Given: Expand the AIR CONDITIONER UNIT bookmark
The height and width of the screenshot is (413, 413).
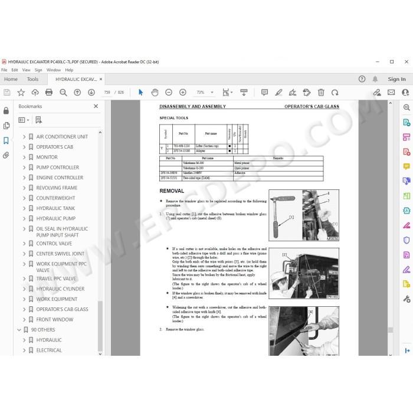Looking at the screenshot, I should 24,137.
